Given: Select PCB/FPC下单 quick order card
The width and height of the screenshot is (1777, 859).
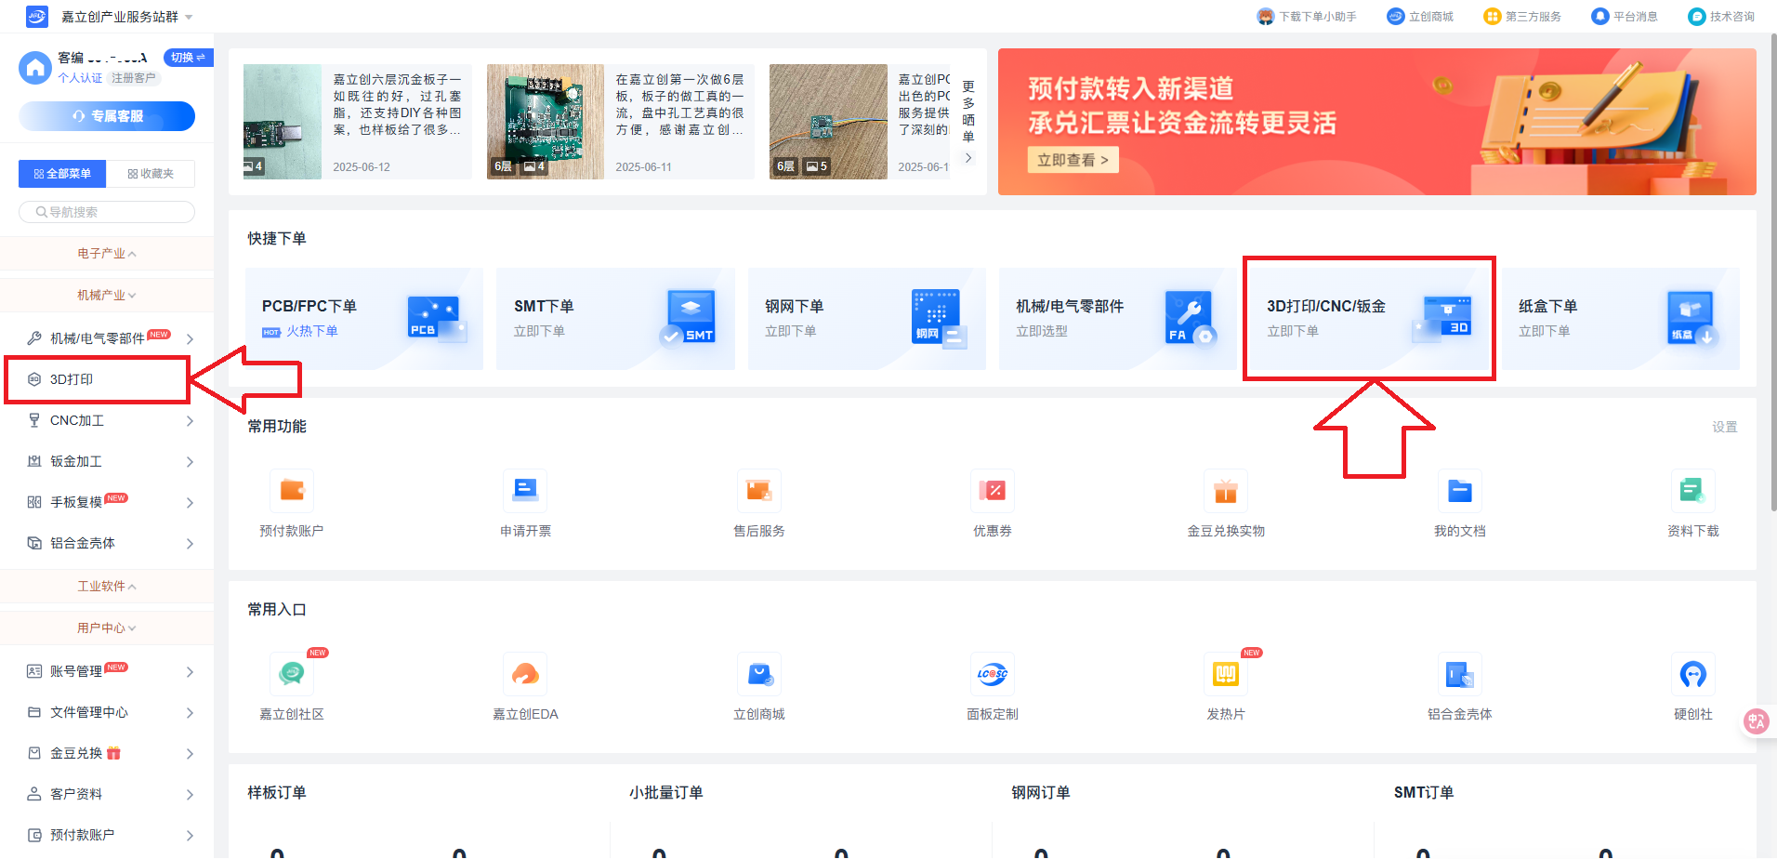Looking at the screenshot, I should (x=364, y=319).
